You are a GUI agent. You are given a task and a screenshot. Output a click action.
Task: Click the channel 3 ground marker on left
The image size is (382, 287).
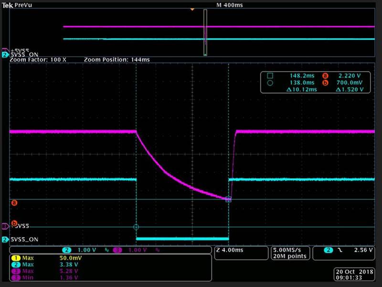point(5,226)
